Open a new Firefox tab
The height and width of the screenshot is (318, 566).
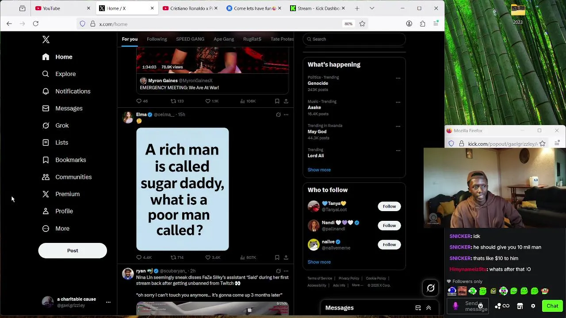tap(357, 8)
